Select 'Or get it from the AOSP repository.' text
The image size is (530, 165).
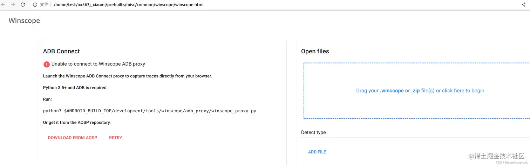(77, 122)
